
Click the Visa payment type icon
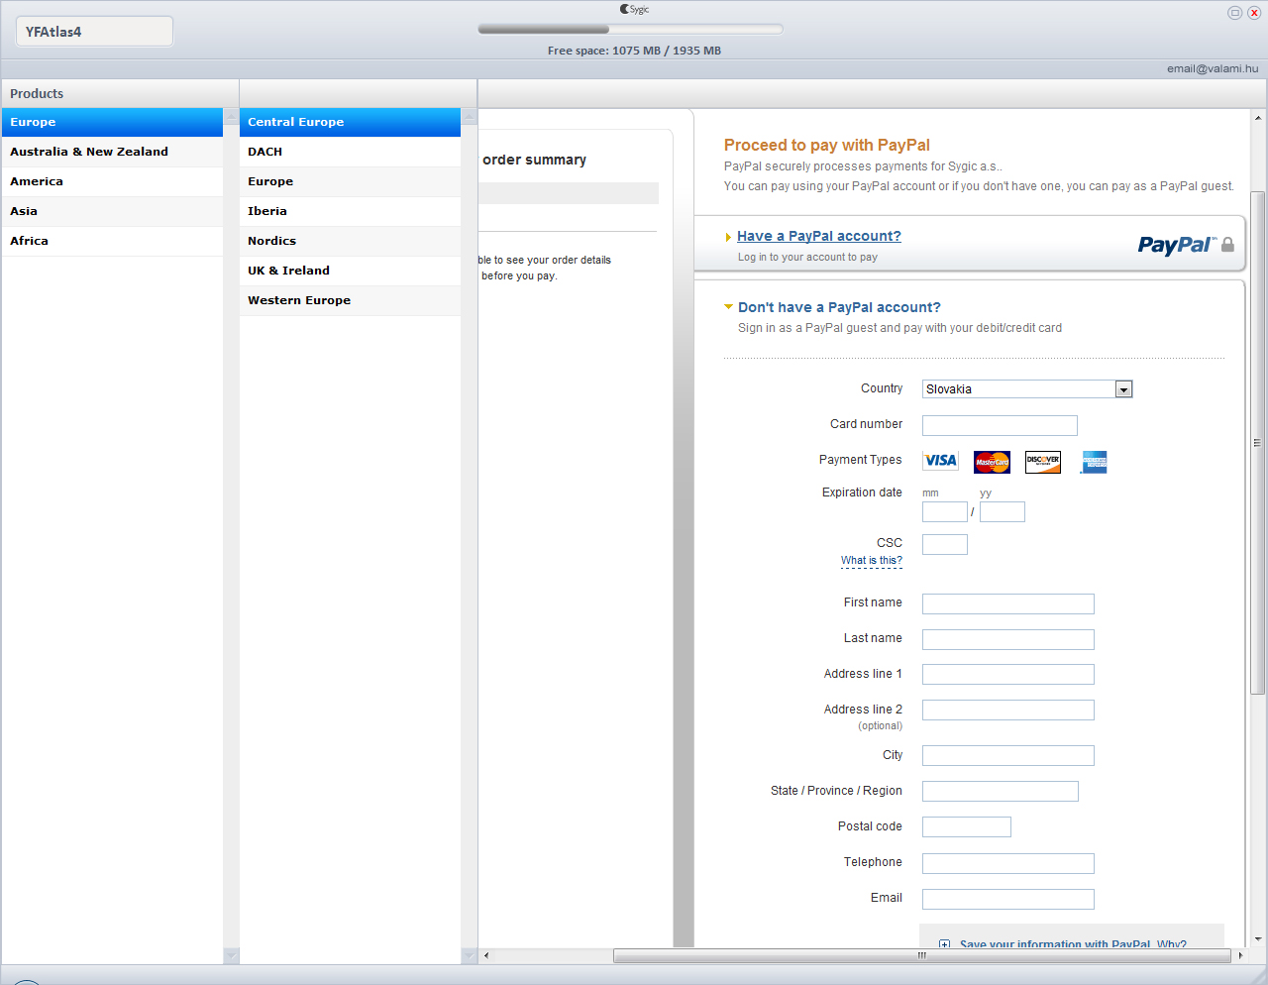(x=940, y=461)
